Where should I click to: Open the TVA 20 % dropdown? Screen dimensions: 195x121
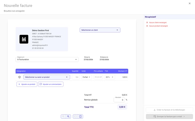pyautogui.click(x=110, y=77)
